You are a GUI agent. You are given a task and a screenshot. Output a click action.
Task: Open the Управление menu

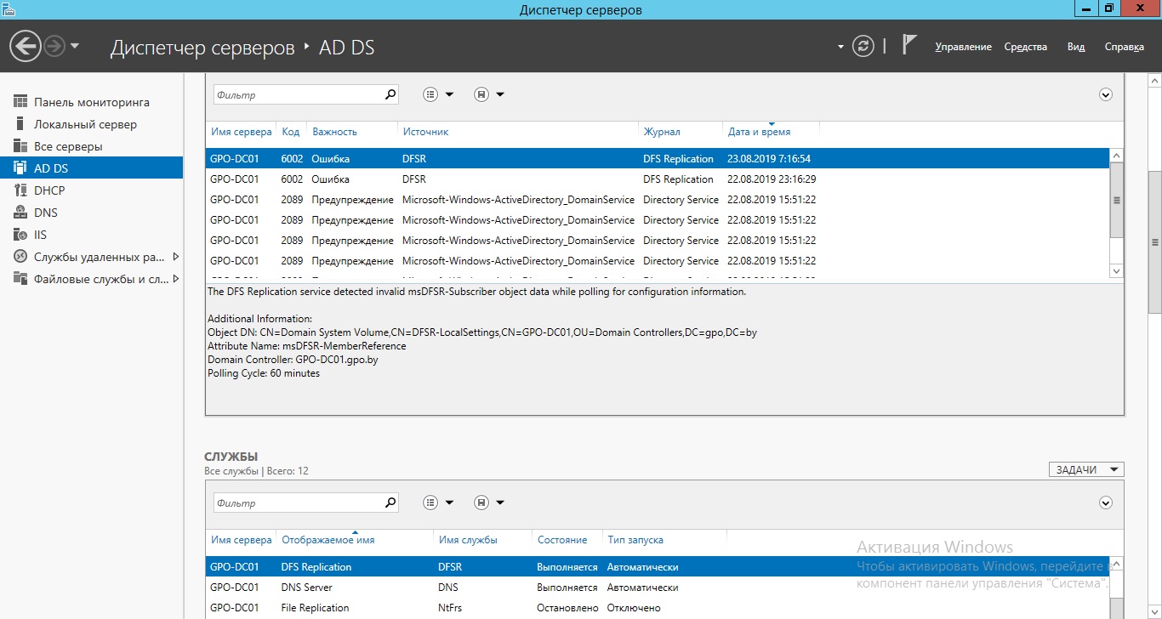963,47
